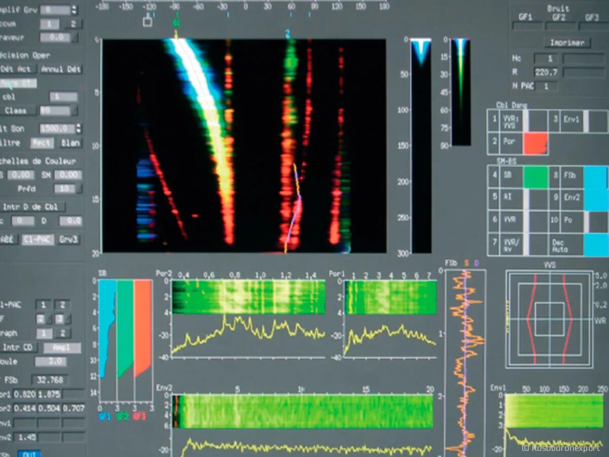
Task: Click the cyan swatch beside Env2
Action: (x=596, y=200)
